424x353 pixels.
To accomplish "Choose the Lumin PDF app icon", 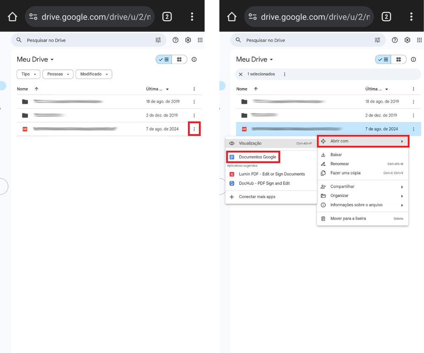I will click(x=232, y=174).
